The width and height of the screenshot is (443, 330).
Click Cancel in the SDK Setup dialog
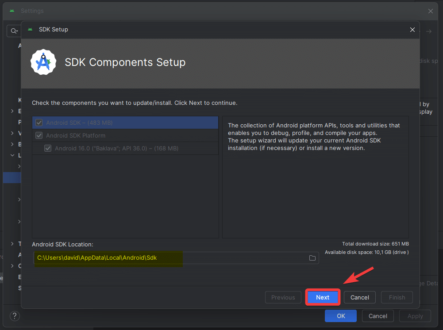(359, 297)
